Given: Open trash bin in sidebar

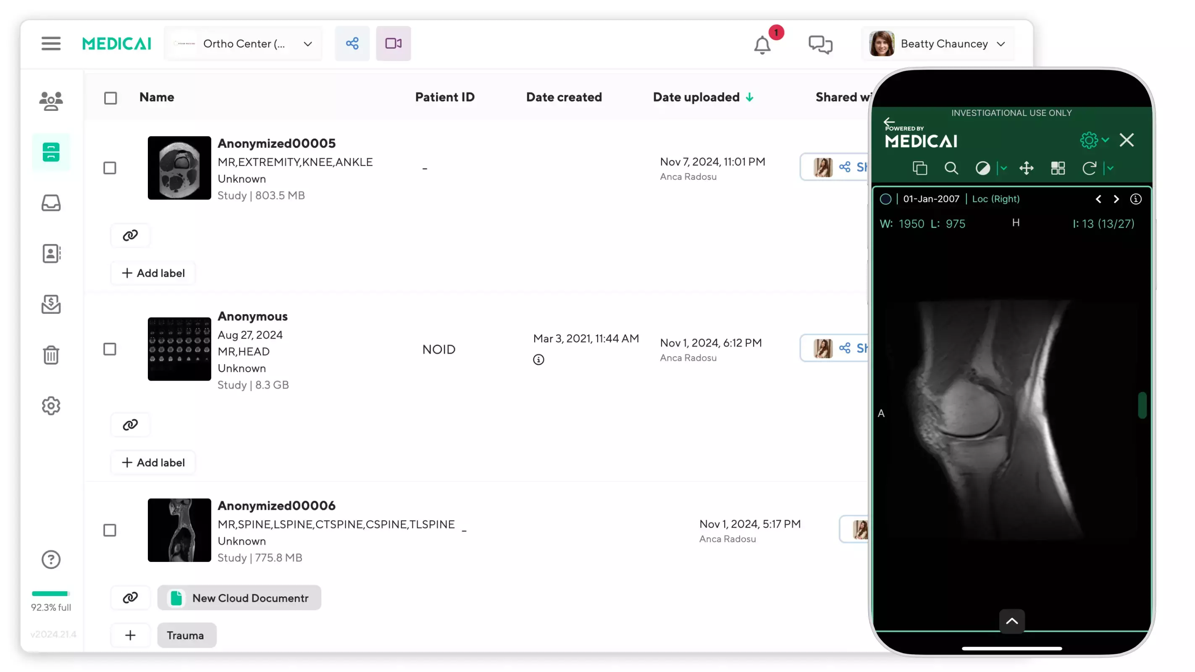Looking at the screenshot, I should (51, 355).
